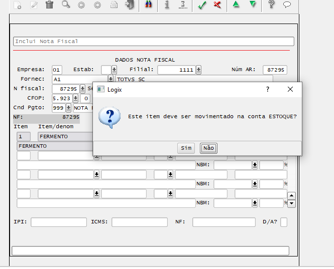Open the N fiscal lookup arrow
Image resolution: width=334 pixels, height=269 pixels.
click(x=82, y=89)
